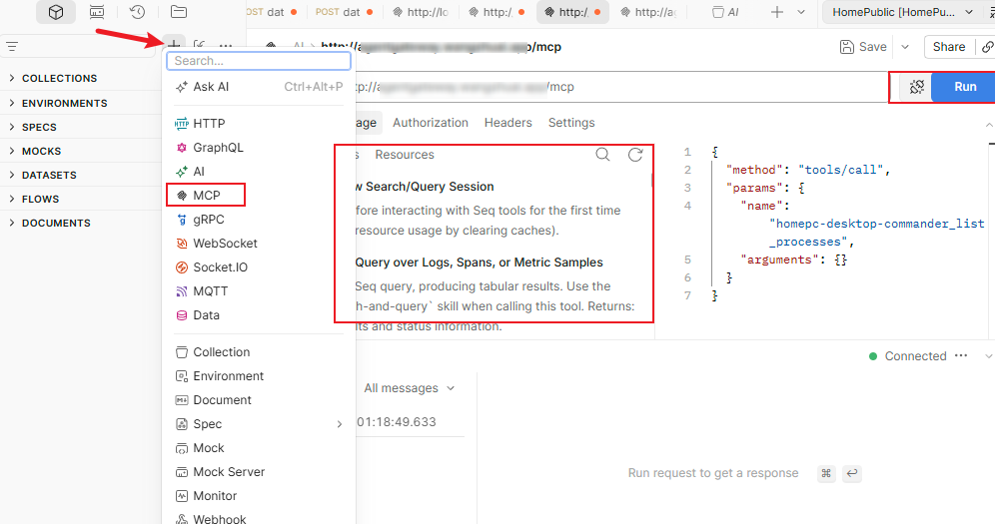Click the WebSocket icon in create menu
This screenshot has width=995, height=524.
pyautogui.click(x=182, y=244)
